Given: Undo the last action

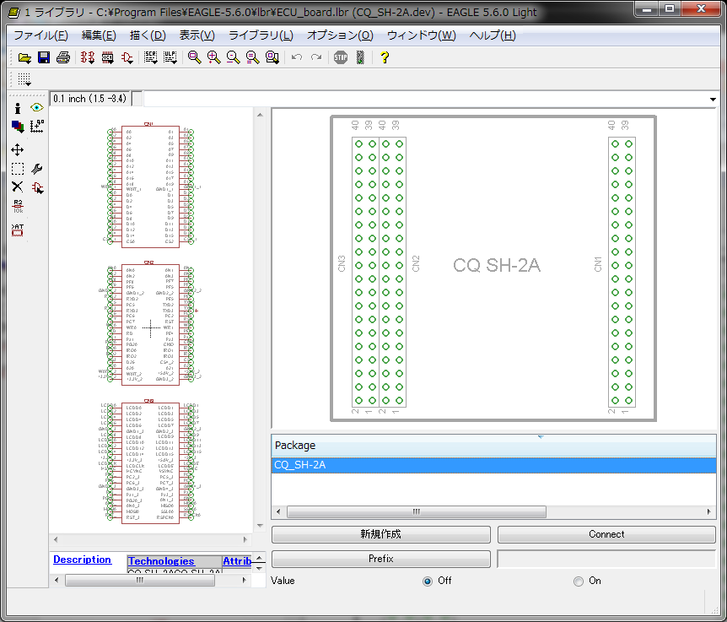Looking at the screenshot, I should pyautogui.click(x=297, y=57).
